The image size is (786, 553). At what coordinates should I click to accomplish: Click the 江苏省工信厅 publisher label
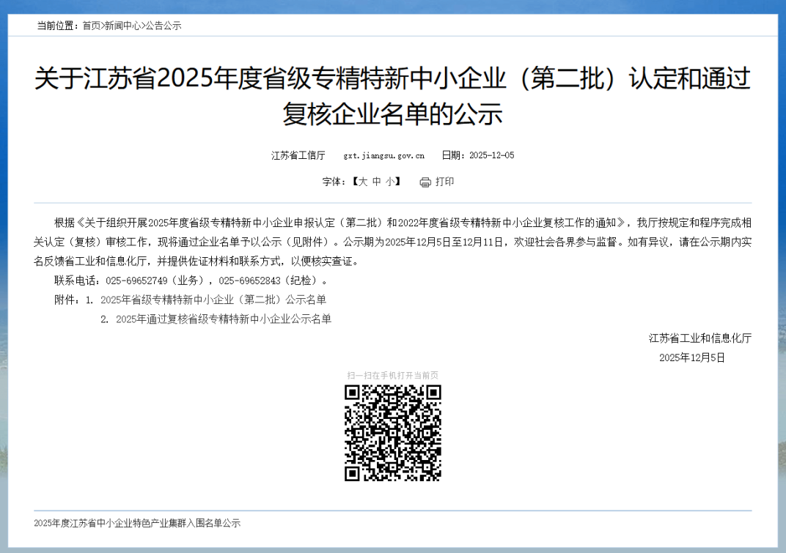click(x=297, y=155)
